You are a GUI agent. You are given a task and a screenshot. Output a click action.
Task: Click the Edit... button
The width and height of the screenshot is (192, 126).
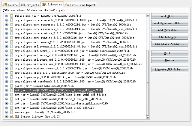pos(169,53)
